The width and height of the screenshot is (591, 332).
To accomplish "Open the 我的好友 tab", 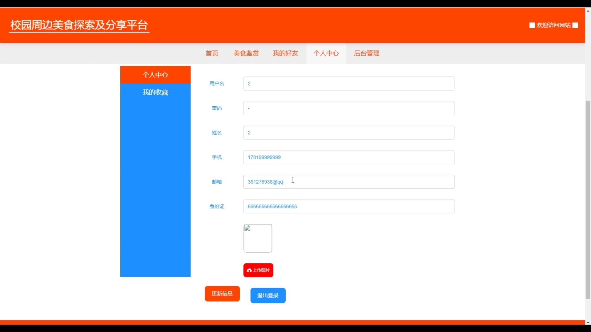I will (285, 53).
